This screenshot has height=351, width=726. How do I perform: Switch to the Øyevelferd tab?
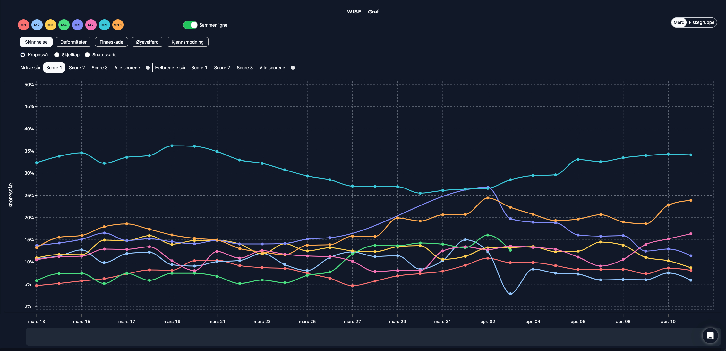coord(147,42)
